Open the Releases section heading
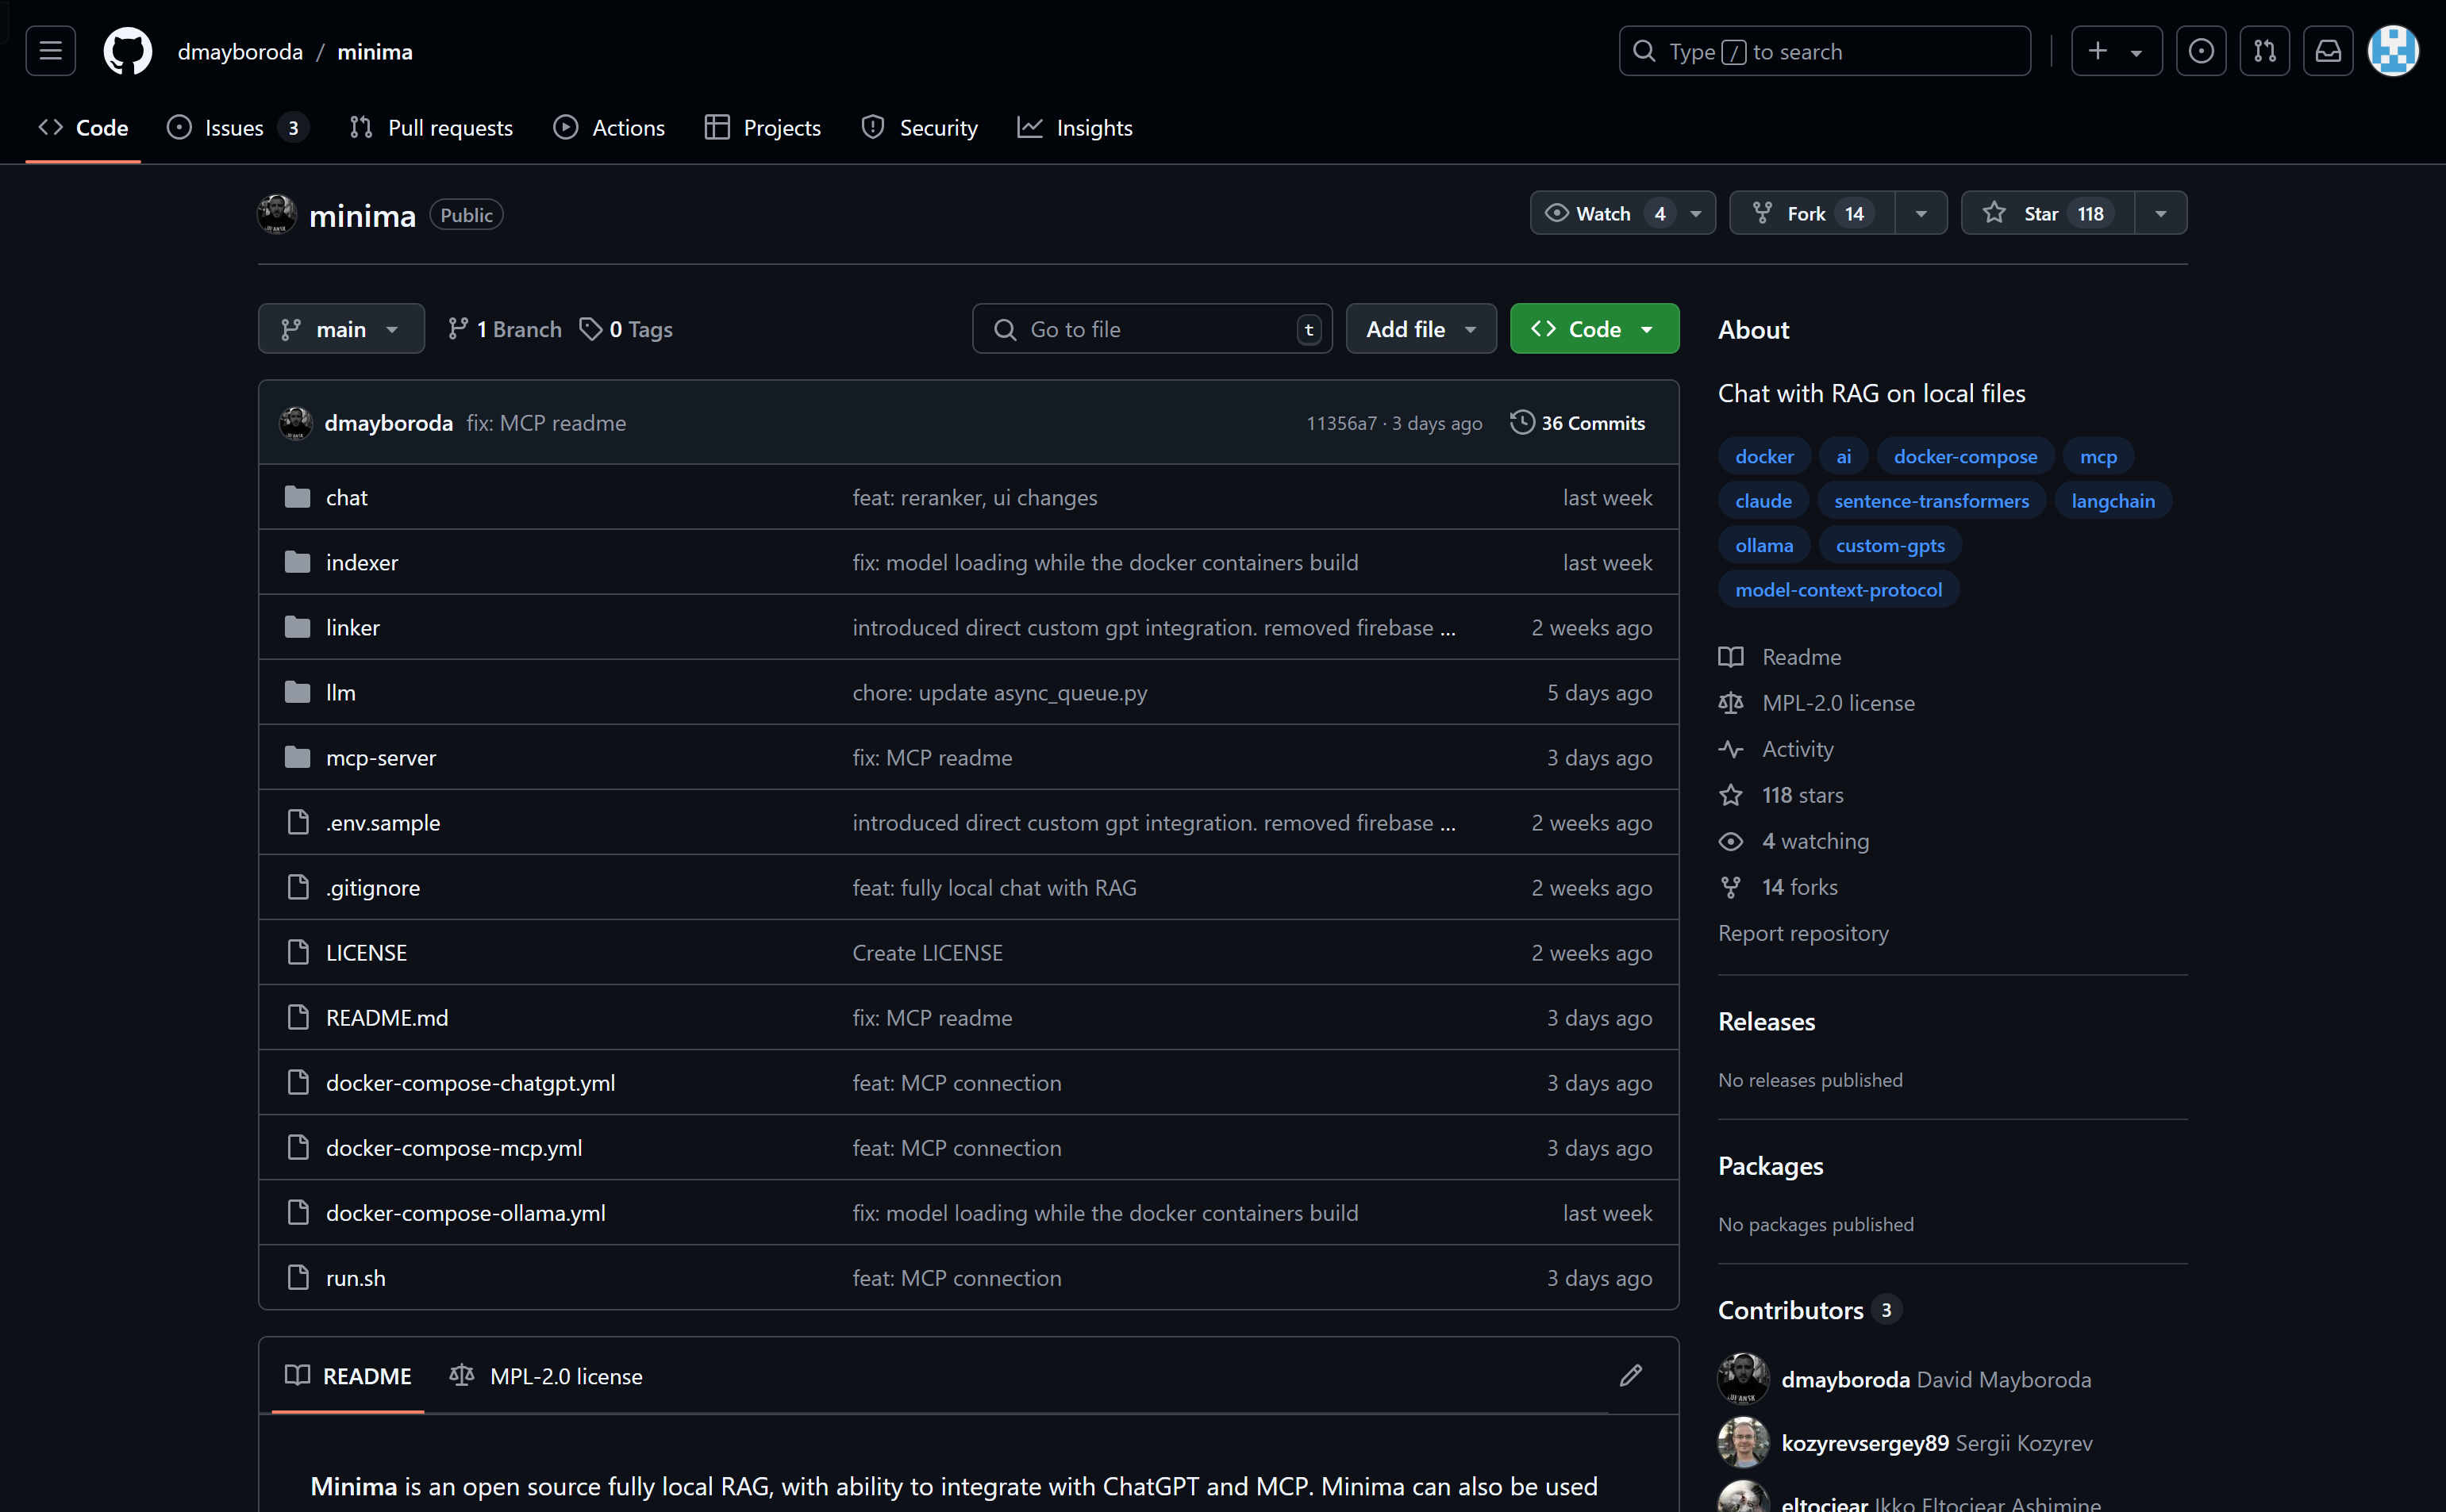 [x=1766, y=1021]
